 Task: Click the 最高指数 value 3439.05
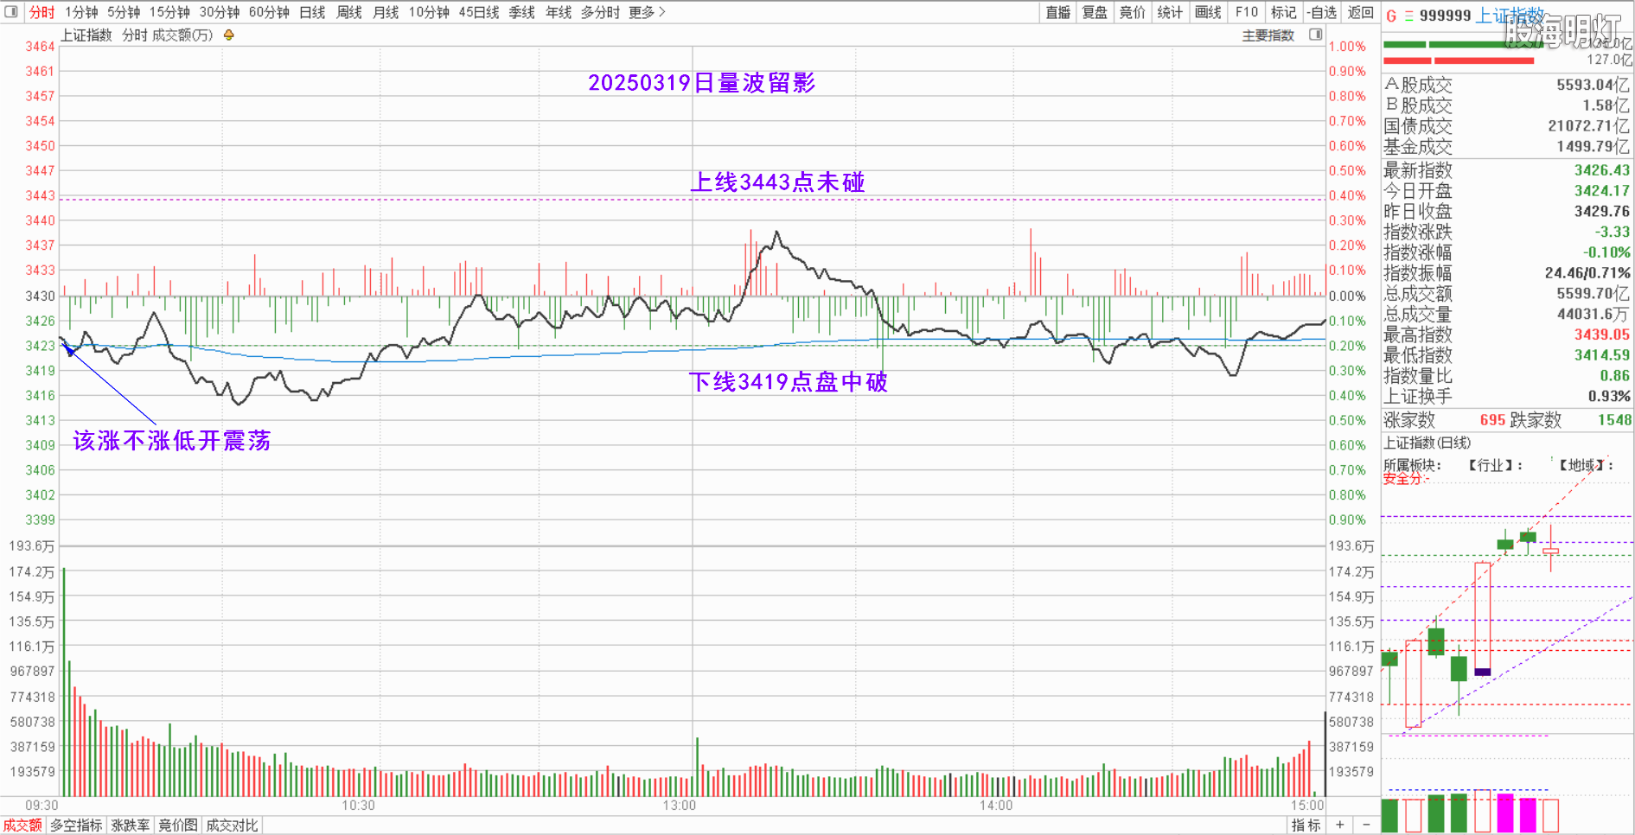(x=1601, y=335)
